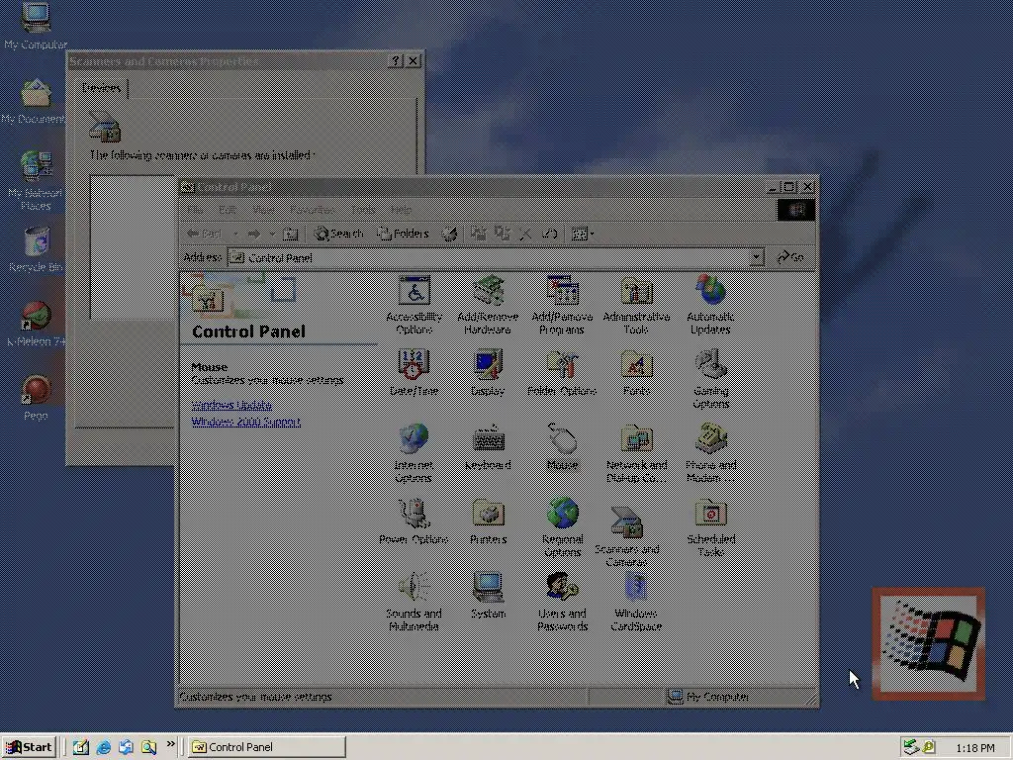
Task: Launch Outlook Express from Quick Launch
Action: click(x=126, y=747)
